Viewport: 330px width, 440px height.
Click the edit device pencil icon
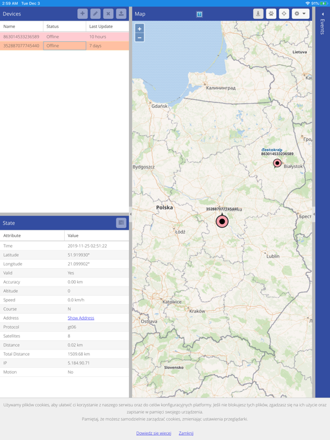coord(96,14)
